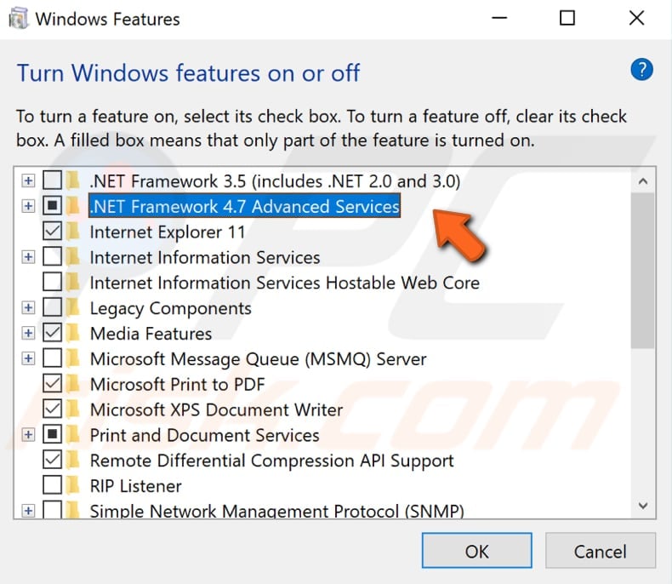Image resolution: width=672 pixels, height=584 pixels.
Task: Click the scrollbar up arrow
Action: 642,181
